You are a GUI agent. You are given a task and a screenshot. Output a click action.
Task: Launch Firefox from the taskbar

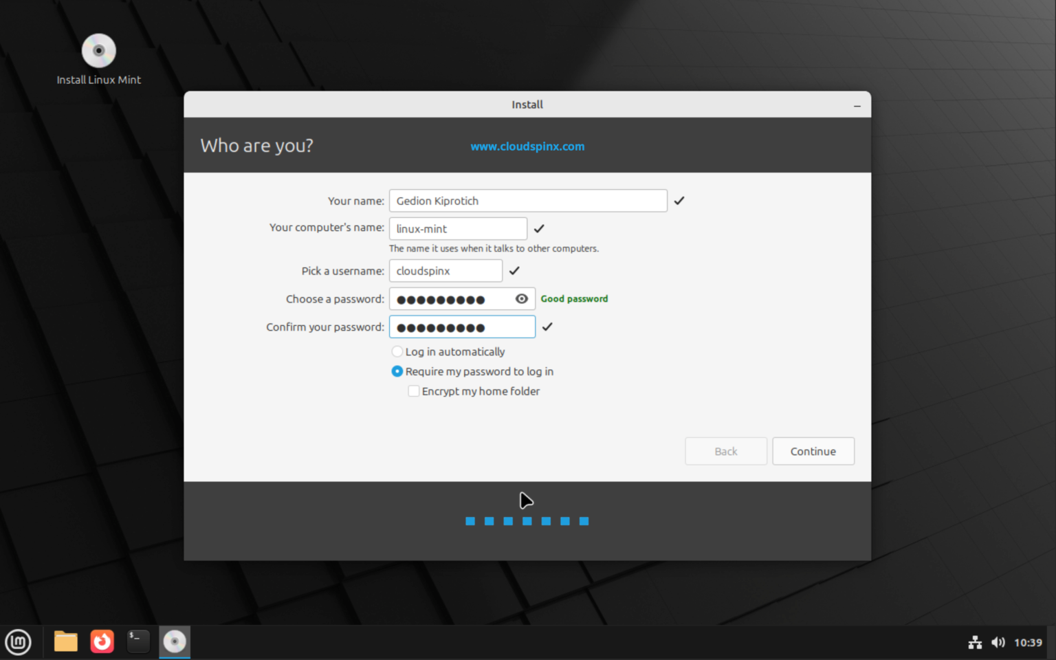coord(102,641)
